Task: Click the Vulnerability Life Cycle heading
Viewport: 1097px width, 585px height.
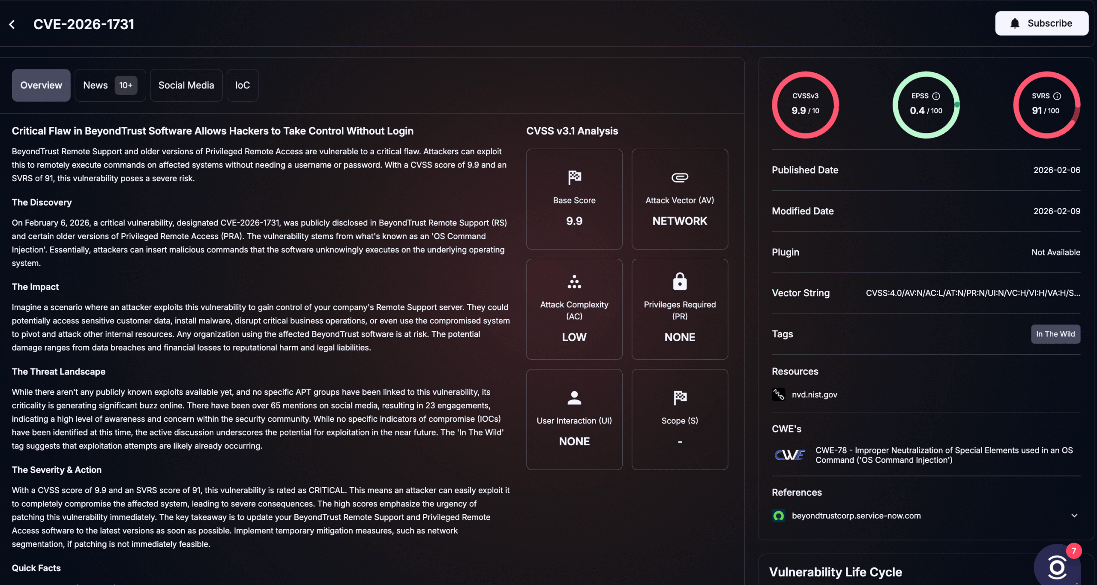Action: 835,572
